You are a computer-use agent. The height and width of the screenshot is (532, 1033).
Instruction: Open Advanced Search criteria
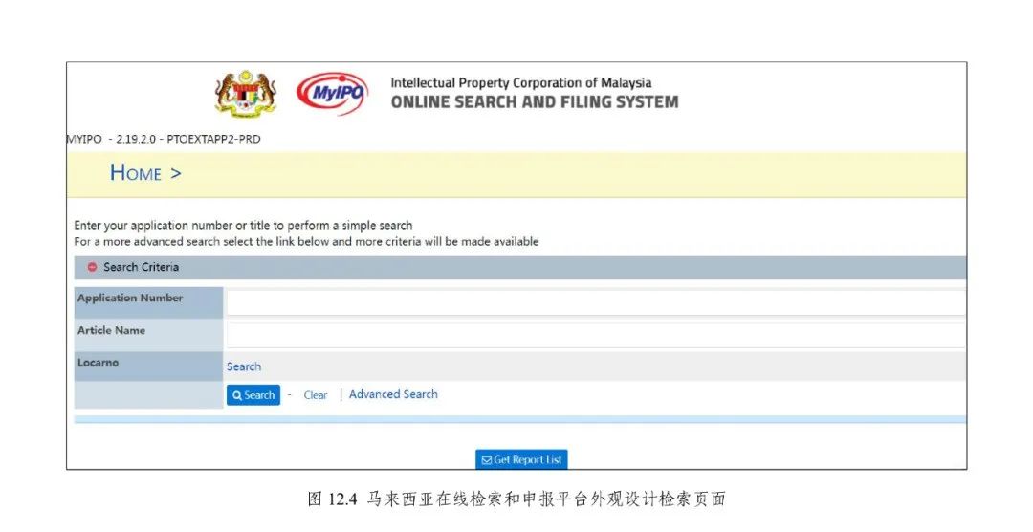tap(393, 394)
